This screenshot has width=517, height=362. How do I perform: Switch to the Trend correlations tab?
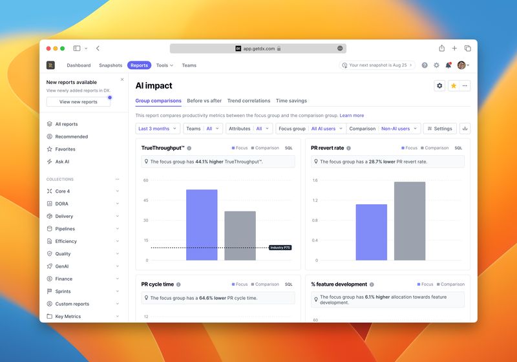(249, 101)
